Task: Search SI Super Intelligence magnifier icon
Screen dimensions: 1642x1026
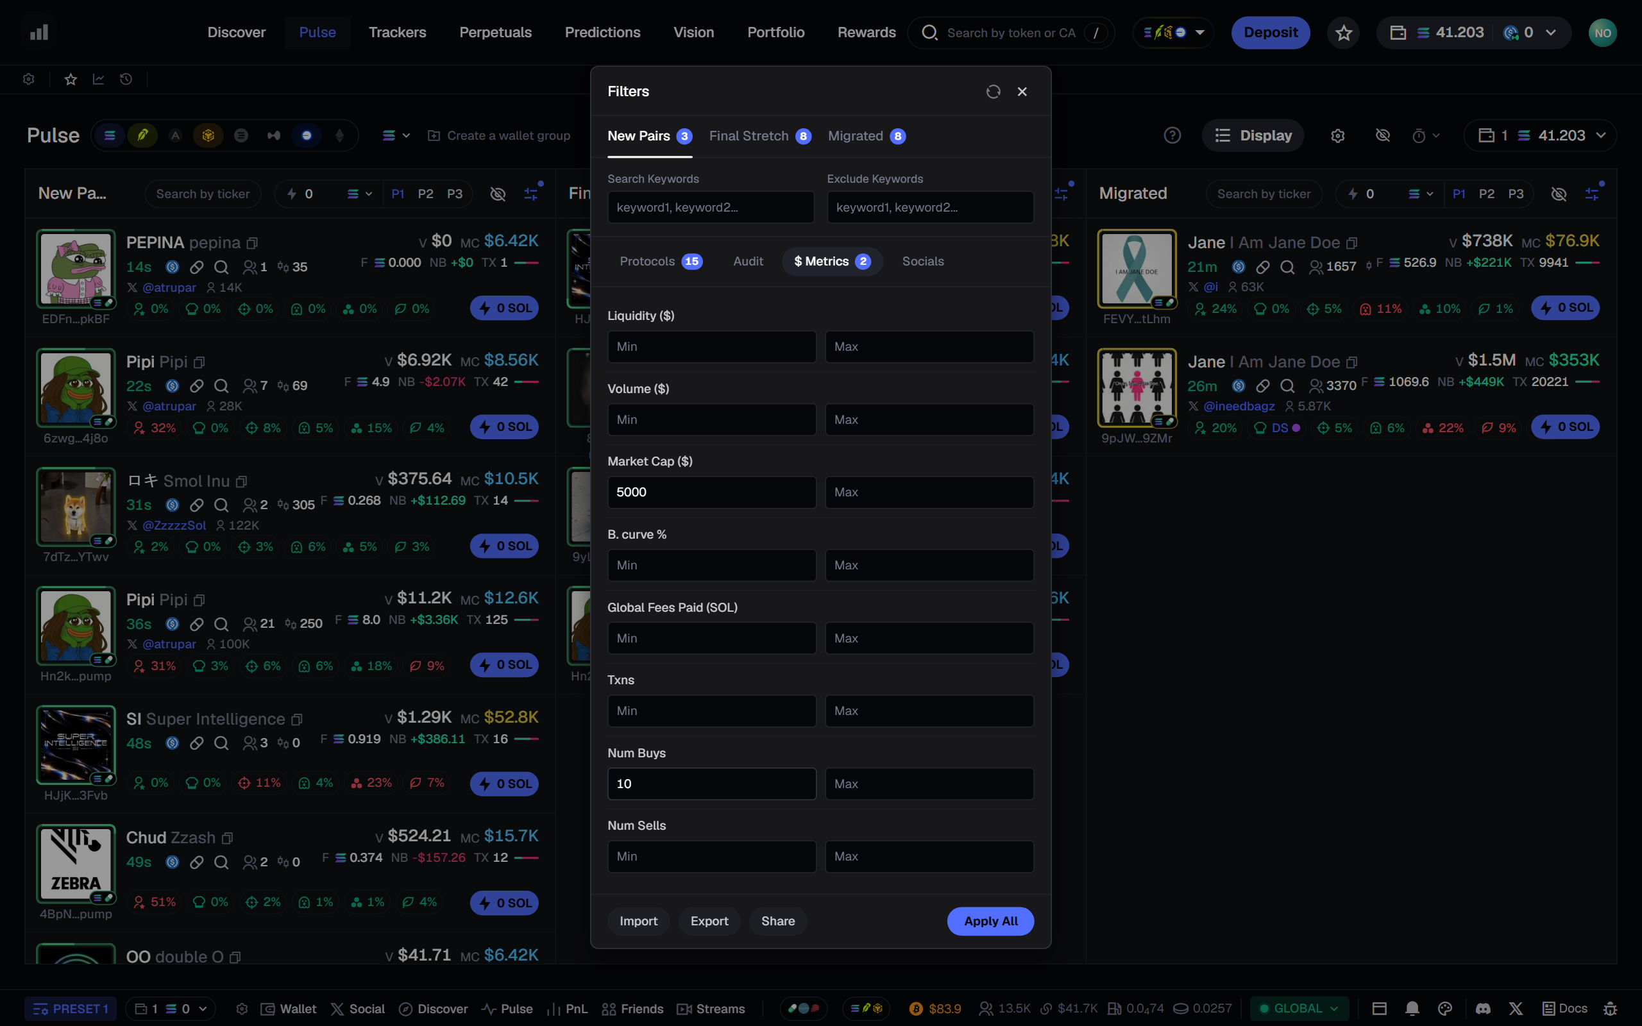Action: point(221,743)
